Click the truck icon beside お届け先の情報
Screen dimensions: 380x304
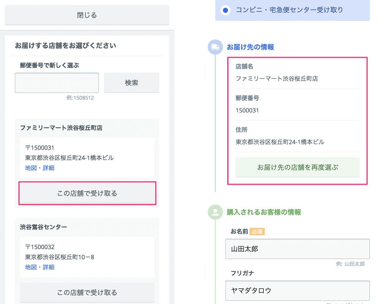pyautogui.click(x=215, y=47)
